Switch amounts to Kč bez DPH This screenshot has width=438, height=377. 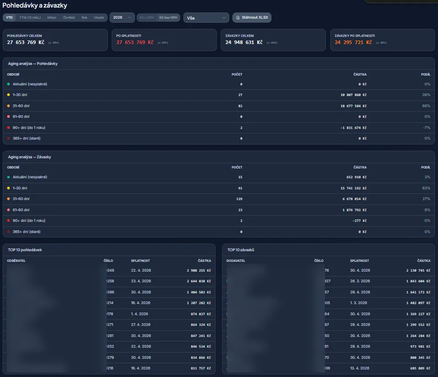click(x=168, y=18)
